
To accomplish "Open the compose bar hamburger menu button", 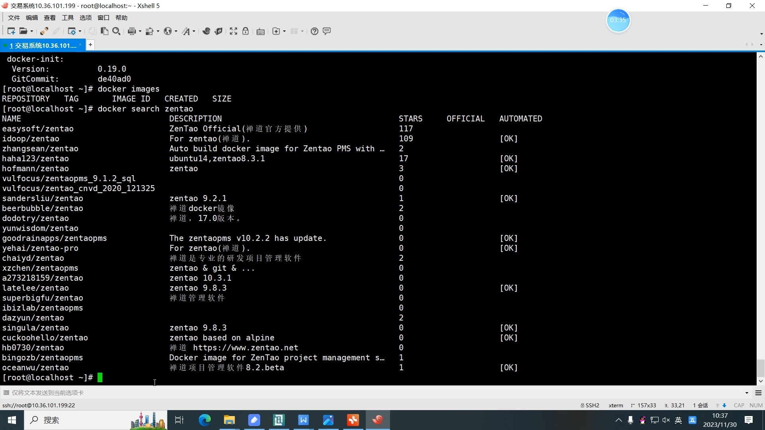I will coord(758,393).
